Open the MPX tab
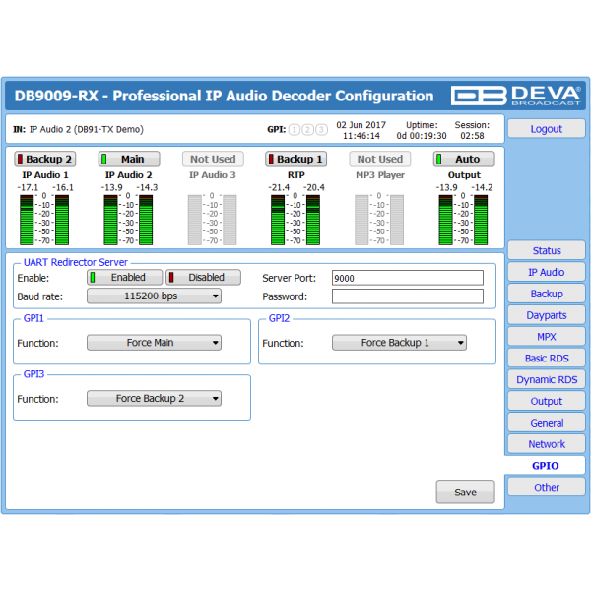The width and height of the screenshot is (591, 591). (547, 336)
